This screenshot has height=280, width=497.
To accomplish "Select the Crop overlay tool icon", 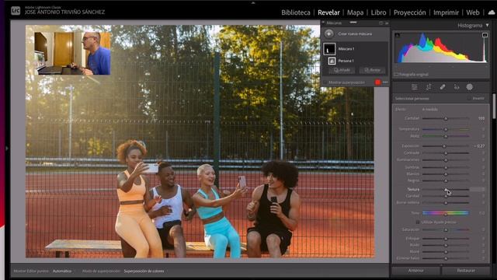I will [x=428, y=87].
